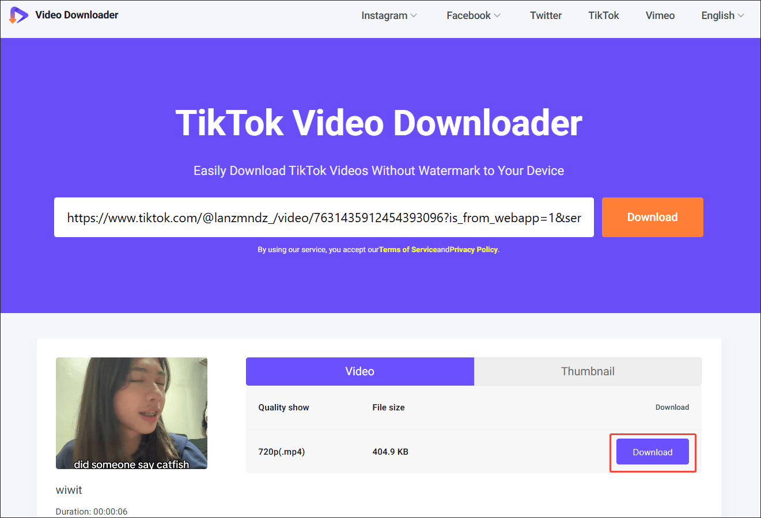The image size is (761, 518).
Task: Click the File size column header
Action: tap(388, 407)
